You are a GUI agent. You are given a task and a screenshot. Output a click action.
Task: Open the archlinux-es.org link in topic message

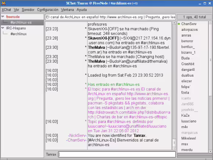coord(148,94)
